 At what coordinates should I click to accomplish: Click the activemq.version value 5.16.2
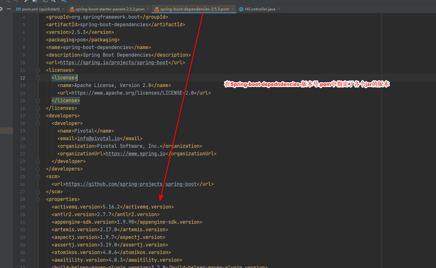[x=111, y=207]
